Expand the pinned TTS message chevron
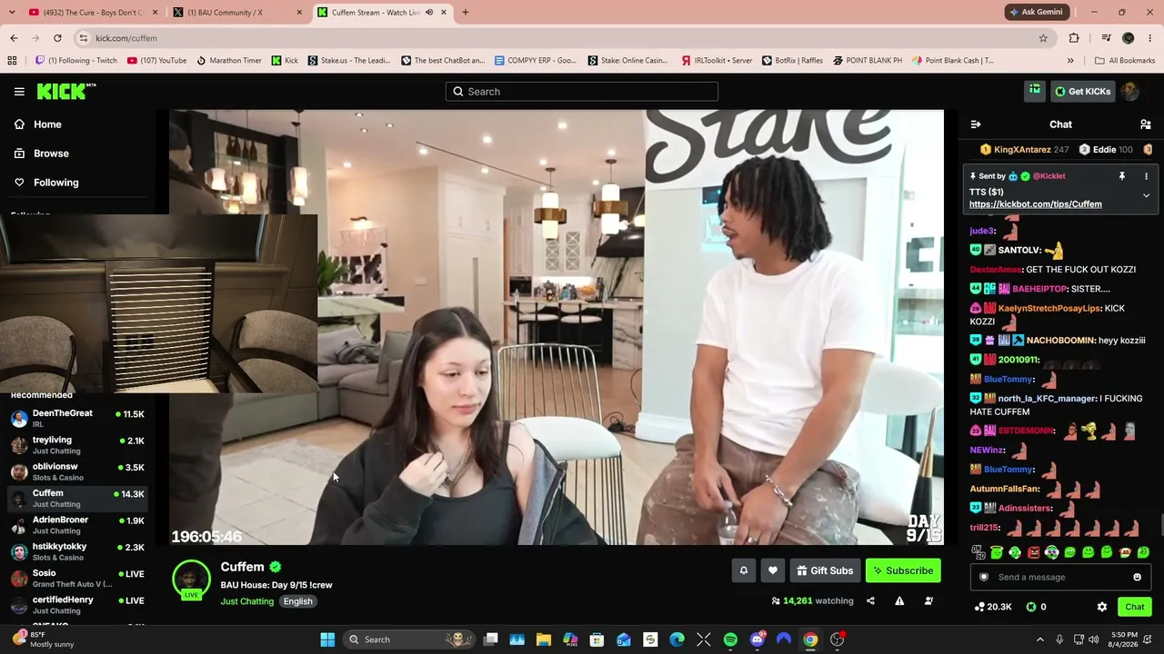The width and height of the screenshot is (1164, 654). [1146, 195]
